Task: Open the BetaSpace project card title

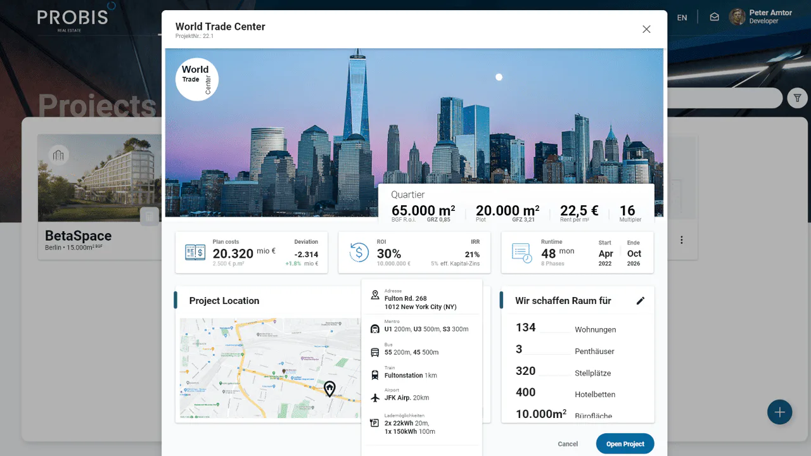Action: 79,236
